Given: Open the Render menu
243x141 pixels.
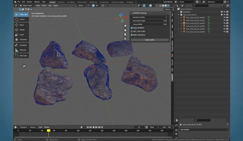Looking at the screenshot, I should 29,2.
